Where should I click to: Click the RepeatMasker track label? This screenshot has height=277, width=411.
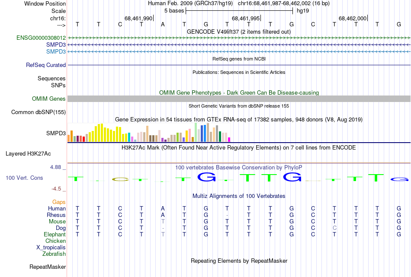[x=48, y=267]
